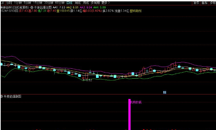Select the 5分钟 period tab
The height and width of the screenshot is (130, 216).
(x=27, y=3)
